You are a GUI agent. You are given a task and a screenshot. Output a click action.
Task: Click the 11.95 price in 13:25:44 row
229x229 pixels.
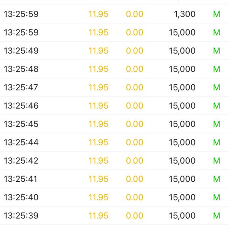pos(98,142)
